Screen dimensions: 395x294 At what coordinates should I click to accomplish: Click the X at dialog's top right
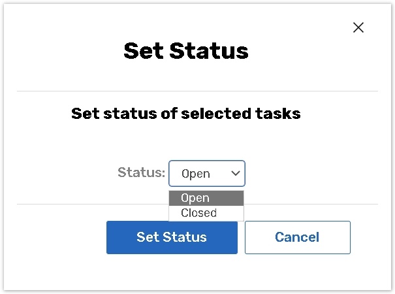[358, 27]
